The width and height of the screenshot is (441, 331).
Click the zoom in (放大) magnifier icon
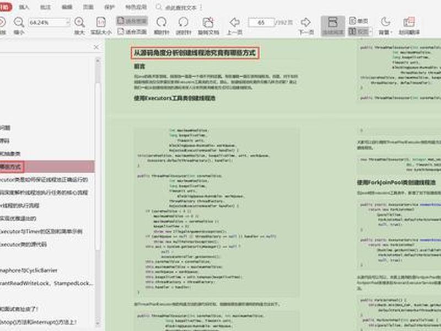point(79,22)
